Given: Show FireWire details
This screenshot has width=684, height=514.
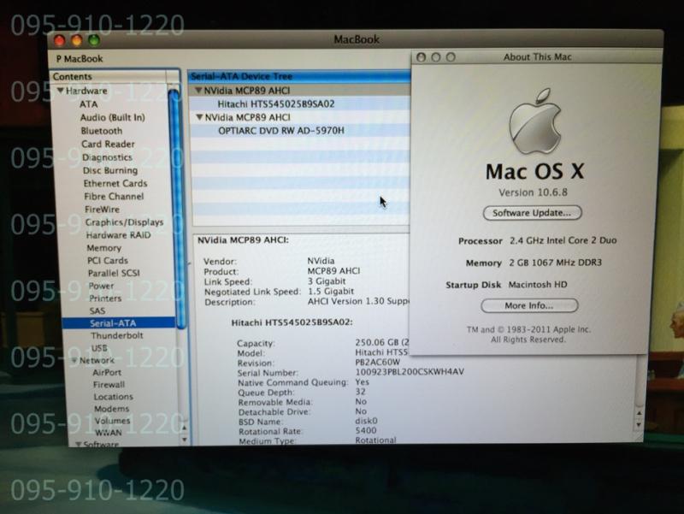Looking at the screenshot, I should point(102,210).
